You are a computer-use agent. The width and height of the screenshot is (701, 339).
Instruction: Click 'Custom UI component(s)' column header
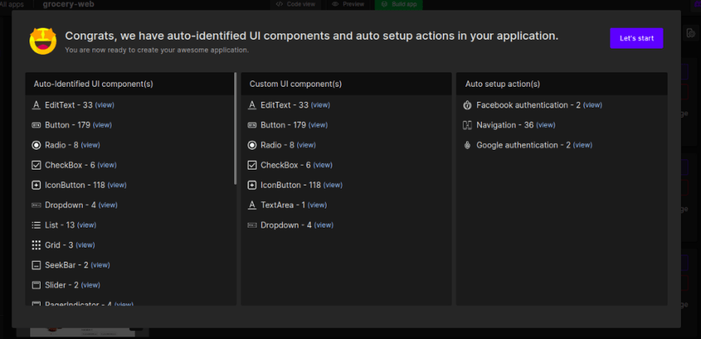point(296,84)
